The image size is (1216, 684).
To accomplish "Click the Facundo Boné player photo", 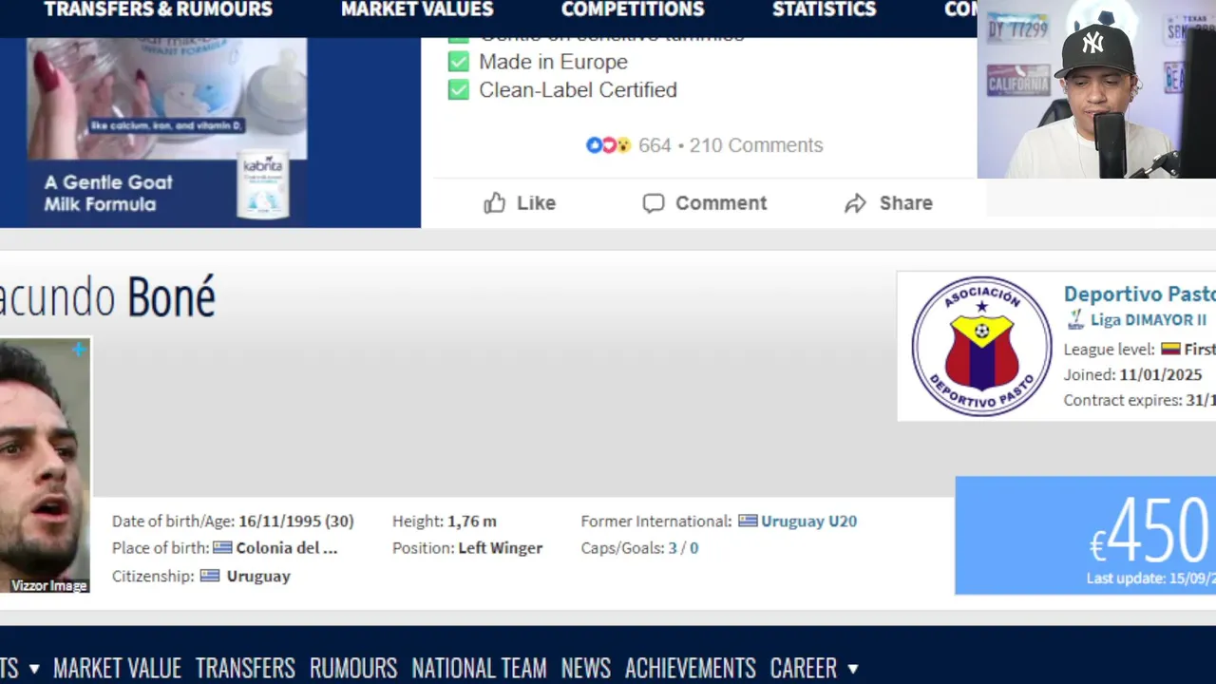I will point(45,465).
